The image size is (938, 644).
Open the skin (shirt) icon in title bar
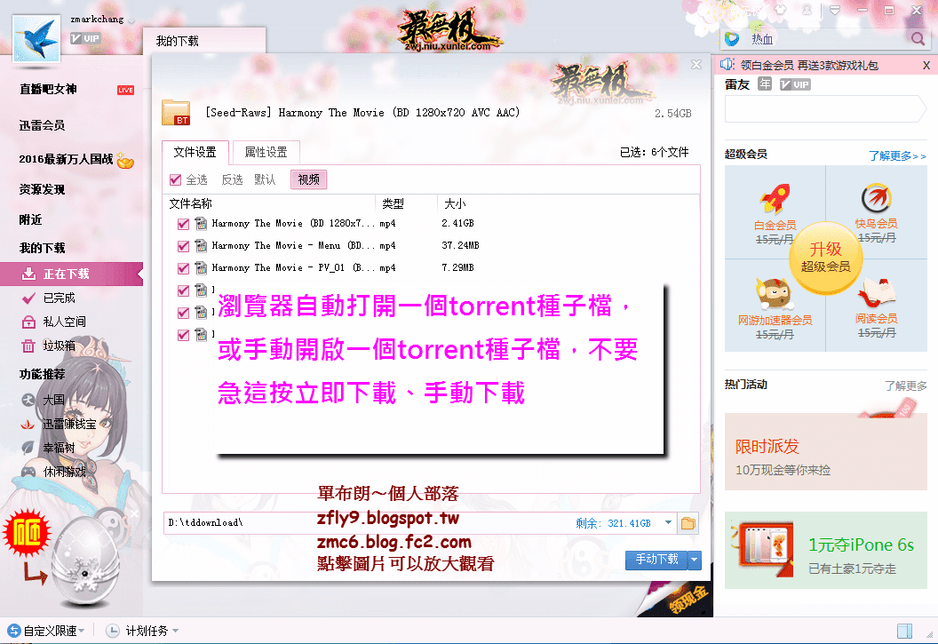click(780, 10)
